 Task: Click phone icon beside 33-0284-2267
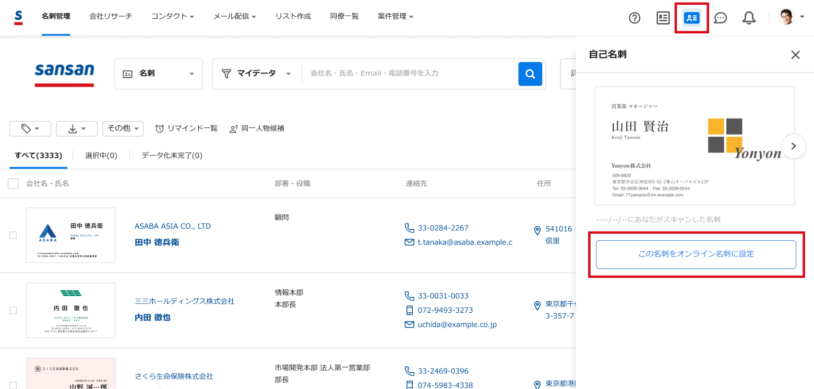coord(410,228)
